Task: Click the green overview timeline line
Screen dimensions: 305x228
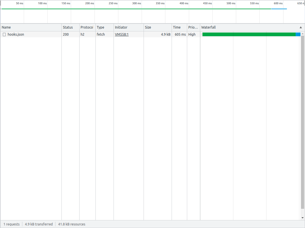Action: coord(136,9)
